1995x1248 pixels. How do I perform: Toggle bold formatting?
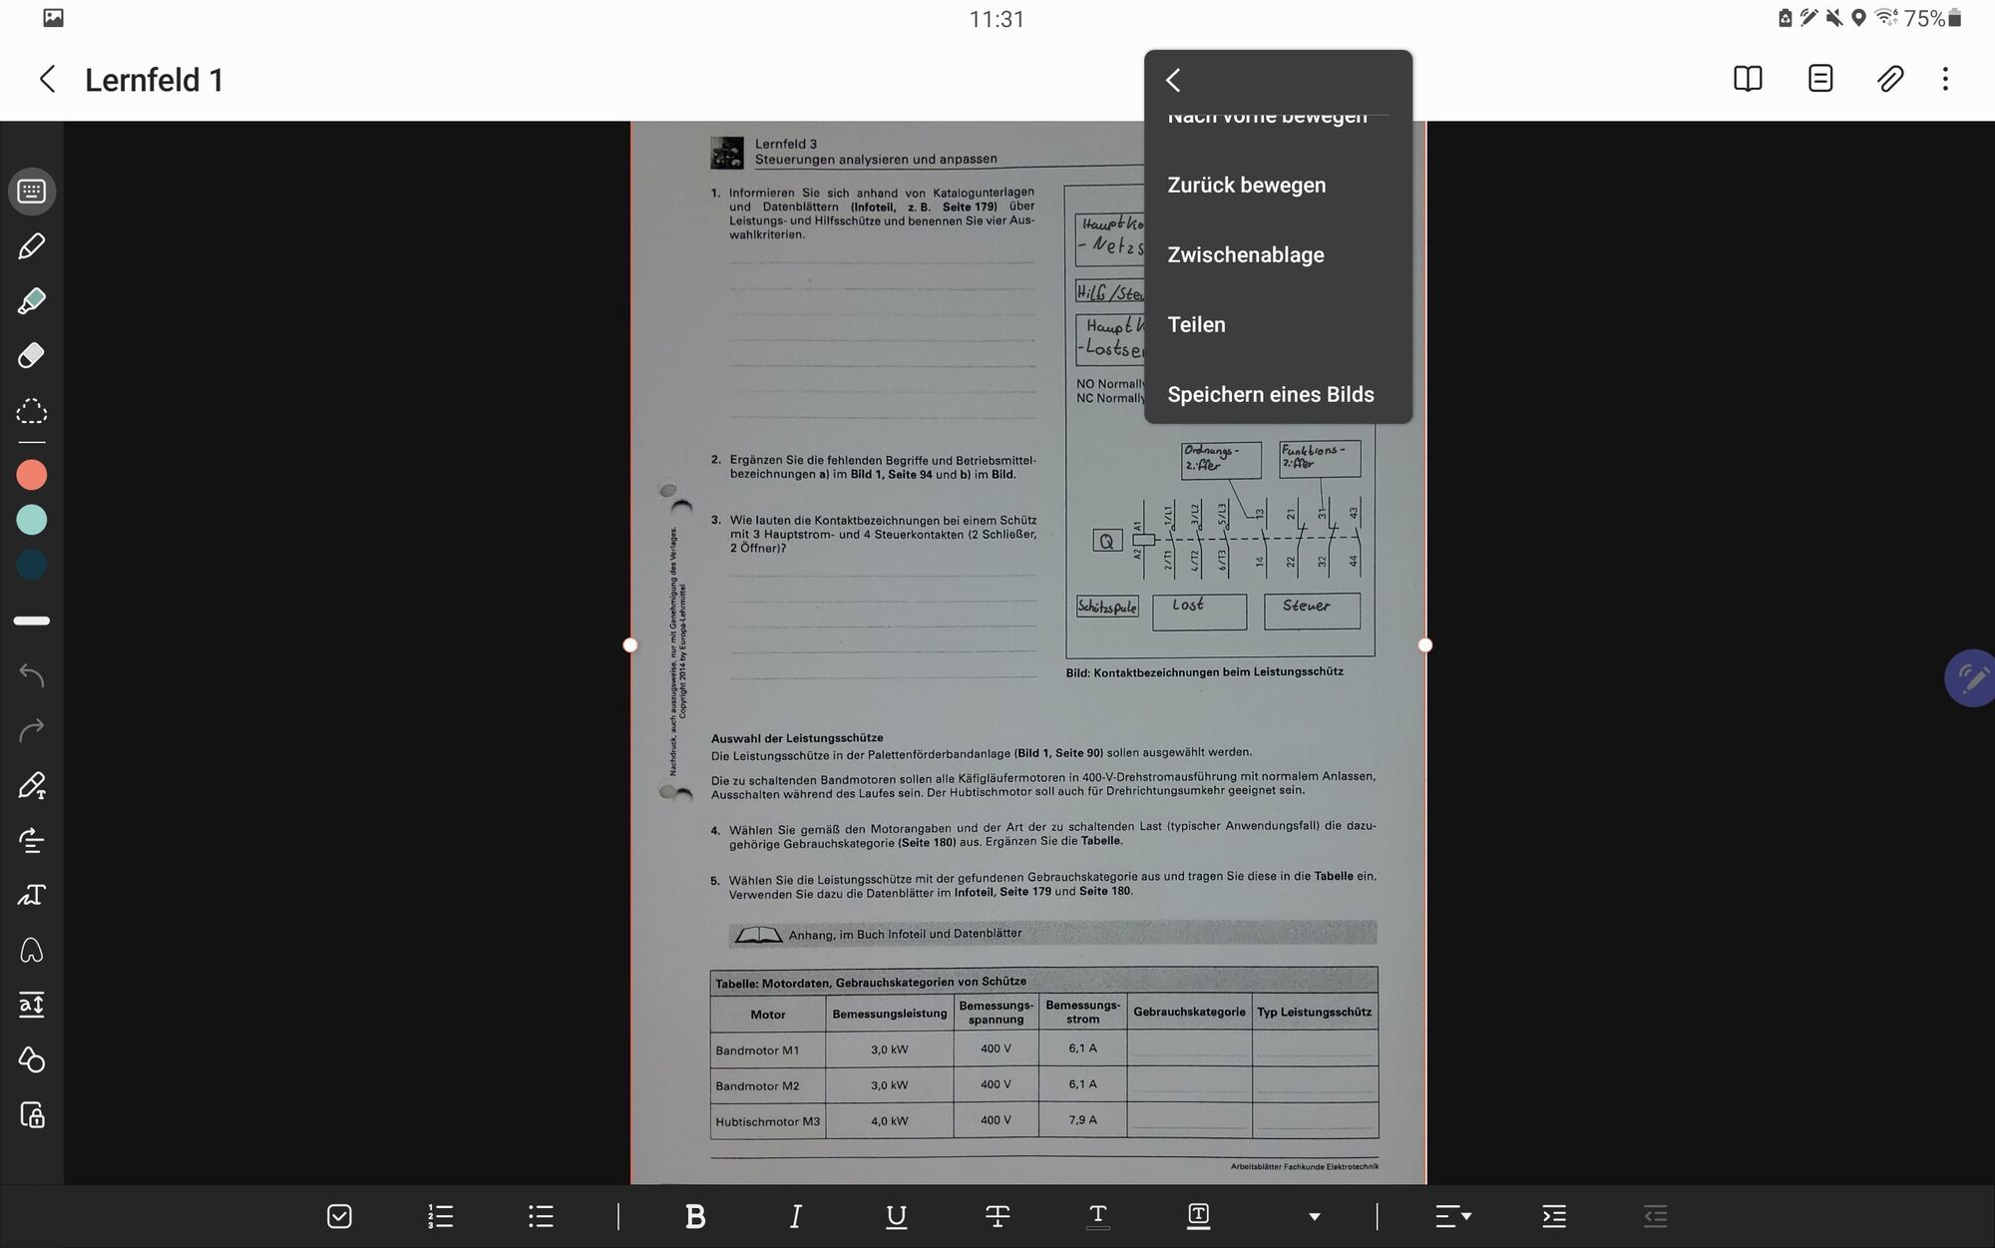pyautogui.click(x=695, y=1216)
